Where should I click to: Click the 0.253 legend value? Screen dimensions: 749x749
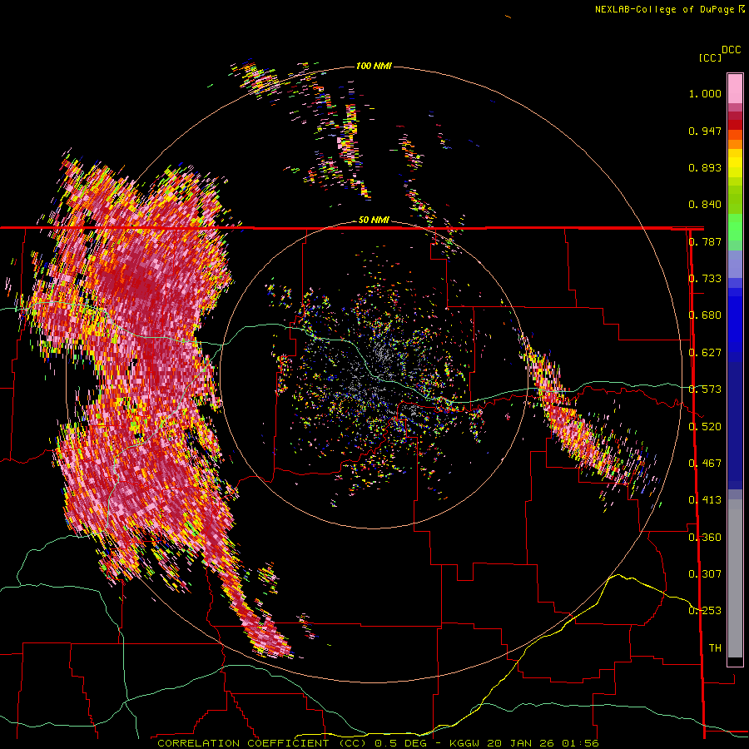click(705, 611)
